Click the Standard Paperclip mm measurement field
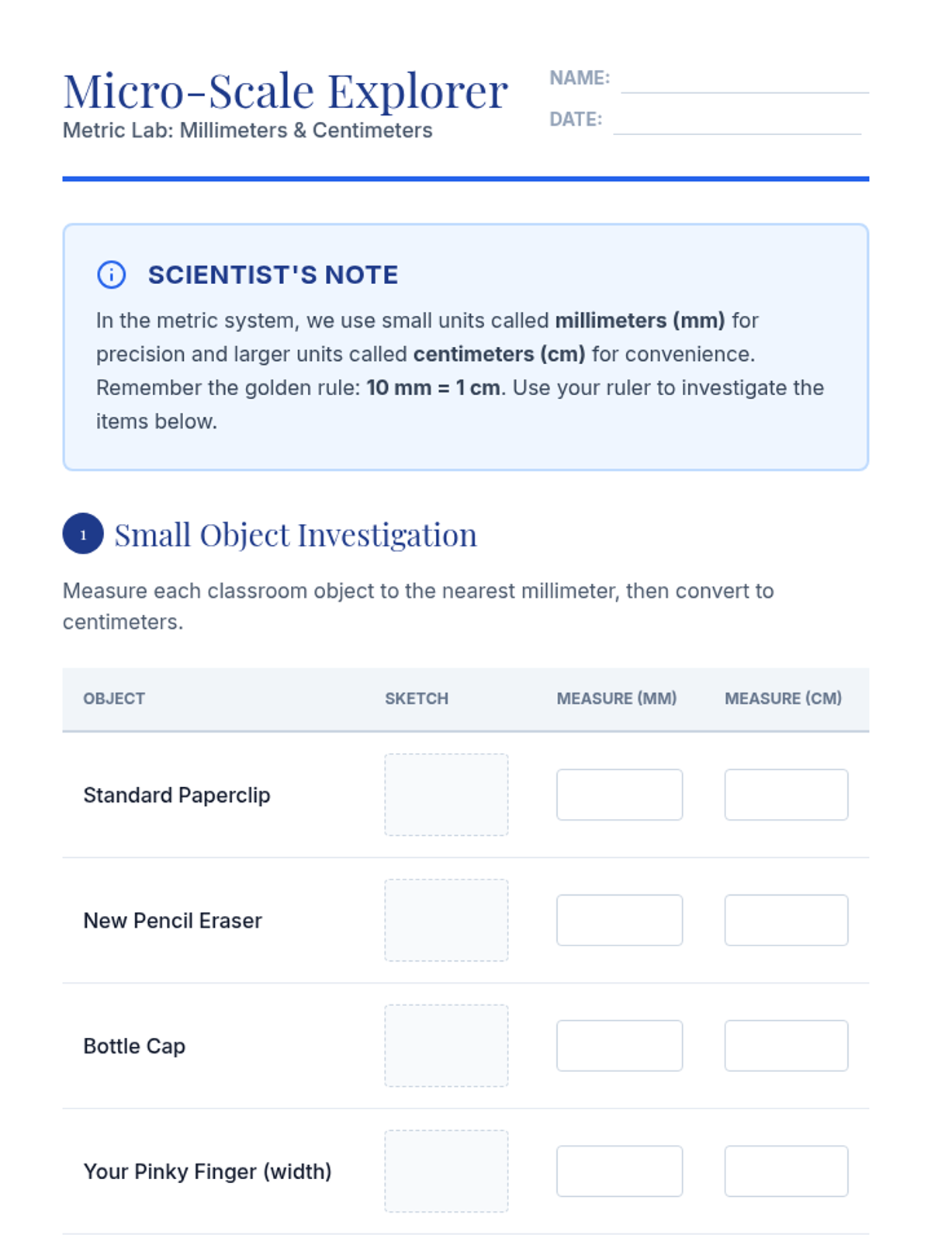931x1242 pixels. click(x=620, y=795)
